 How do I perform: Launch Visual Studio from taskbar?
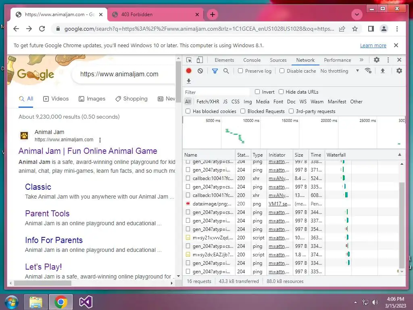point(86,302)
